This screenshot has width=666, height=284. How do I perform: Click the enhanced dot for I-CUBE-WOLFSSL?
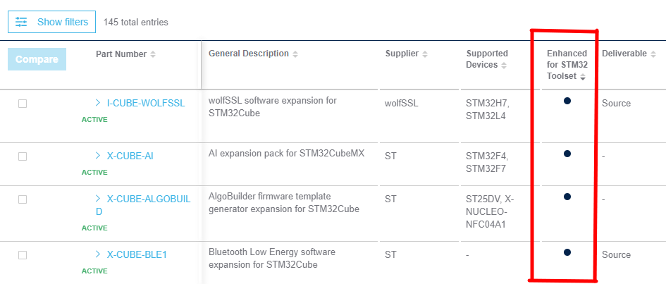click(x=567, y=101)
